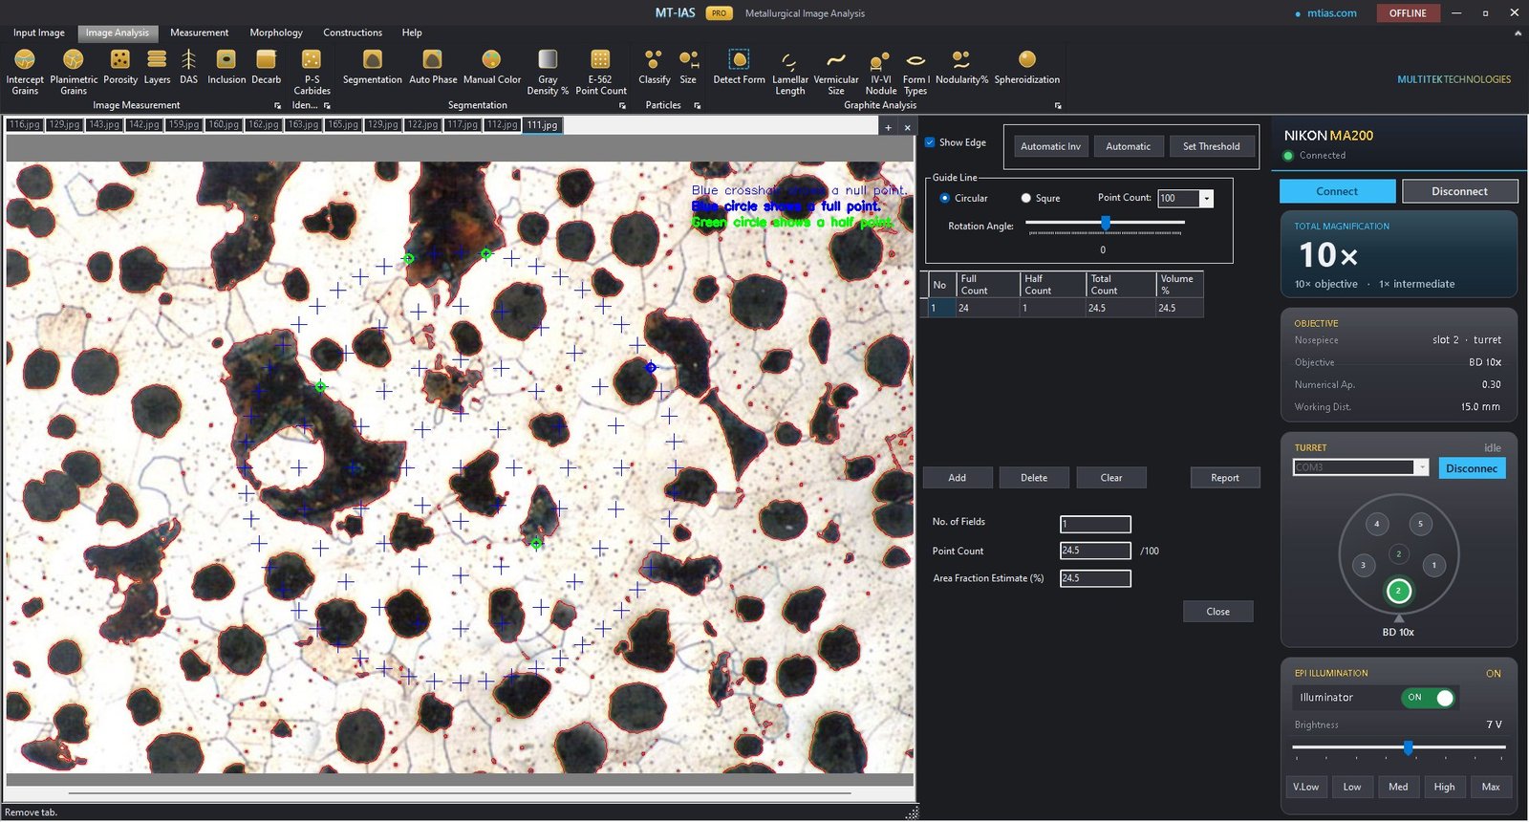Click the Set Threshold button

(x=1211, y=146)
